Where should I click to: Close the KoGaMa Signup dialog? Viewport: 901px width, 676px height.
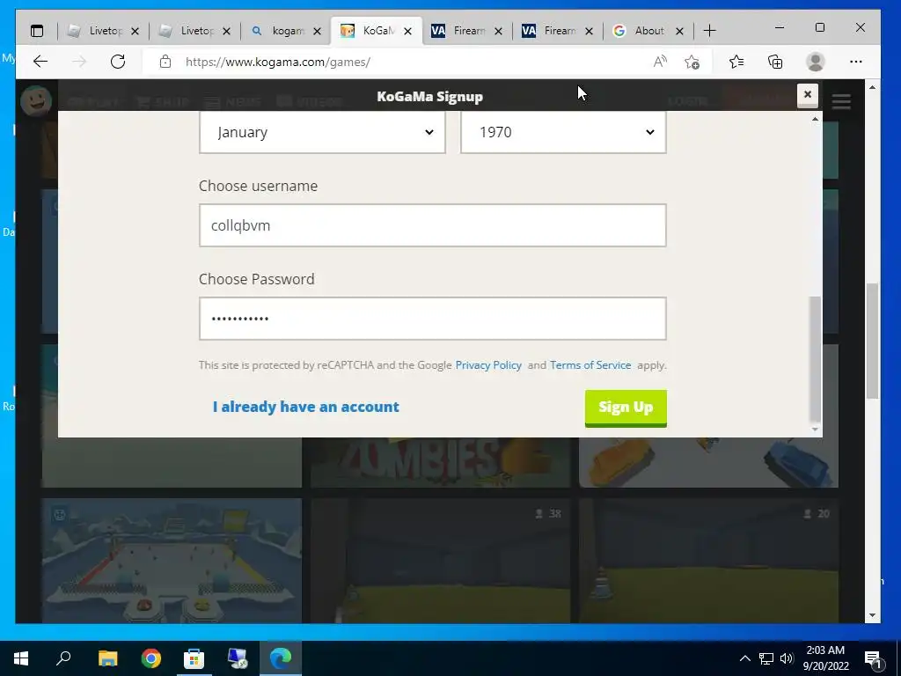pyautogui.click(x=808, y=95)
